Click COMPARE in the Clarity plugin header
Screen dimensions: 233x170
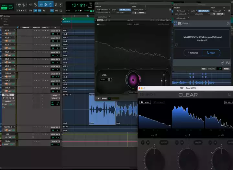[142, 13]
